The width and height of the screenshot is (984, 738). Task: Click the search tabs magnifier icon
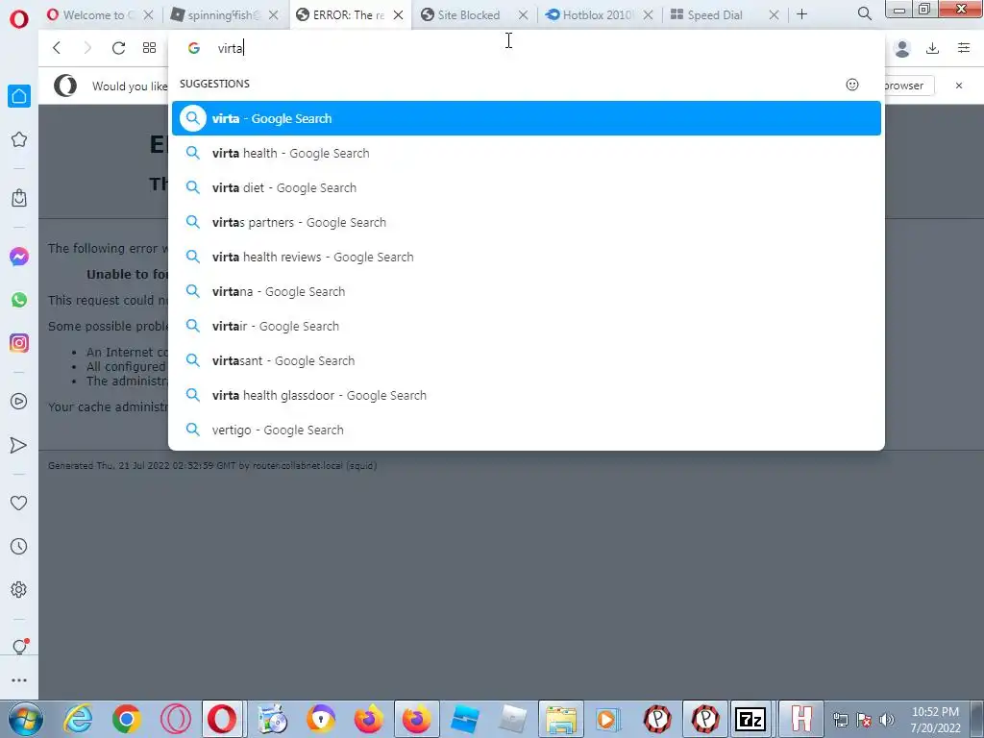coord(864,13)
